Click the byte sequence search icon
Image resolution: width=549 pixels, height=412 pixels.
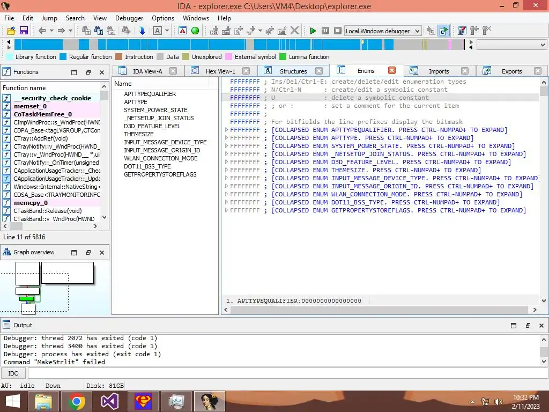click(x=111, y=31)
